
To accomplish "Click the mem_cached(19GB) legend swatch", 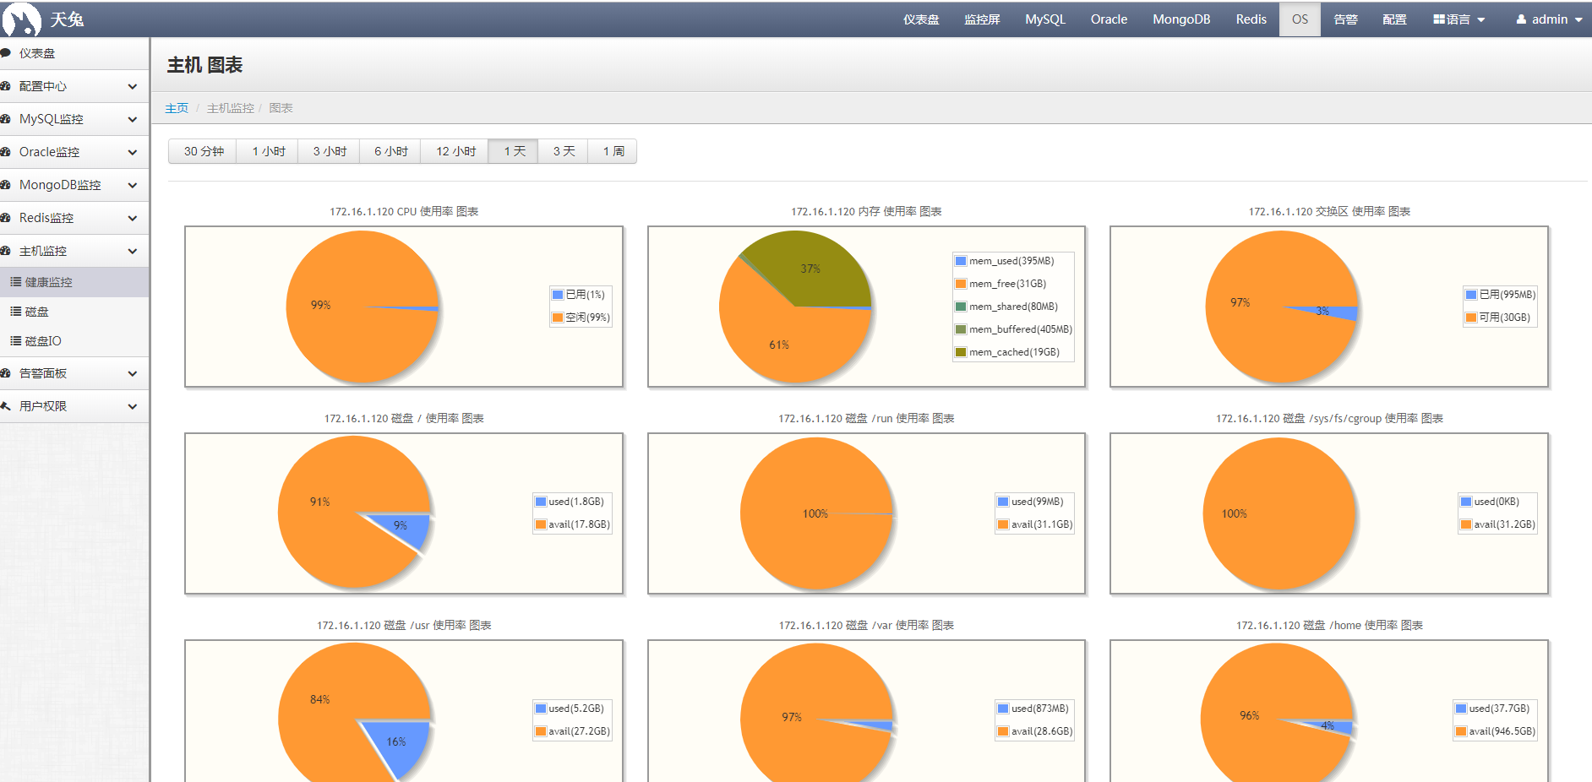I will point(961,352).
